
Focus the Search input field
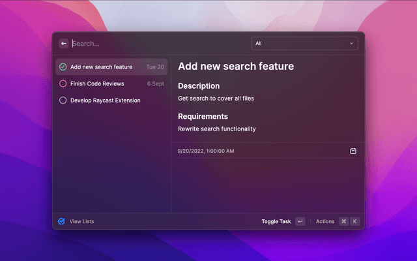pos(156,44)
